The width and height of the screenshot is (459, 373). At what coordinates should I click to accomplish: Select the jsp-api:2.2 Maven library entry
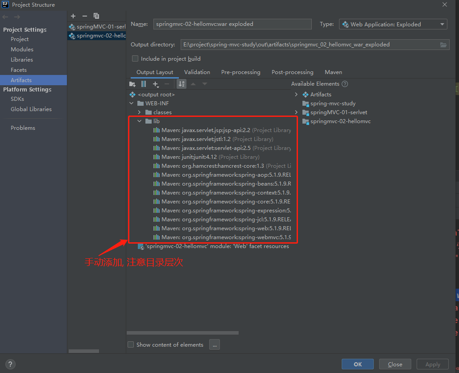[x=222, y=130]
